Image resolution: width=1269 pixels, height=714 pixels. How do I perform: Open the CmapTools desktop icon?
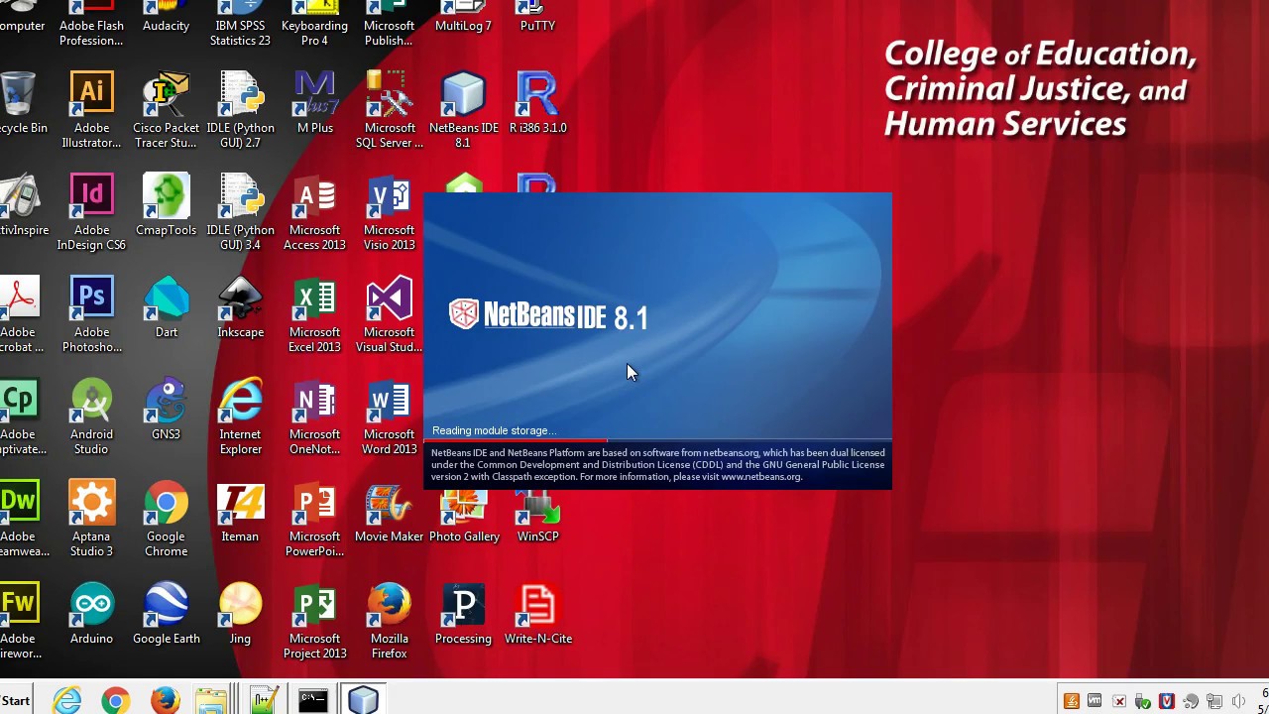tap(166, 206)
